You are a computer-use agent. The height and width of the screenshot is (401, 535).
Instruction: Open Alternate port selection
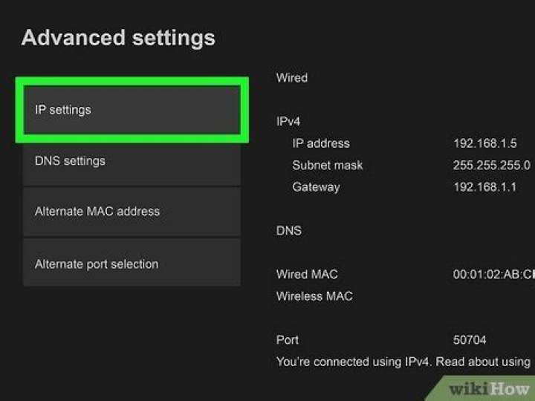pyautogui.click(x=131, y=264)
